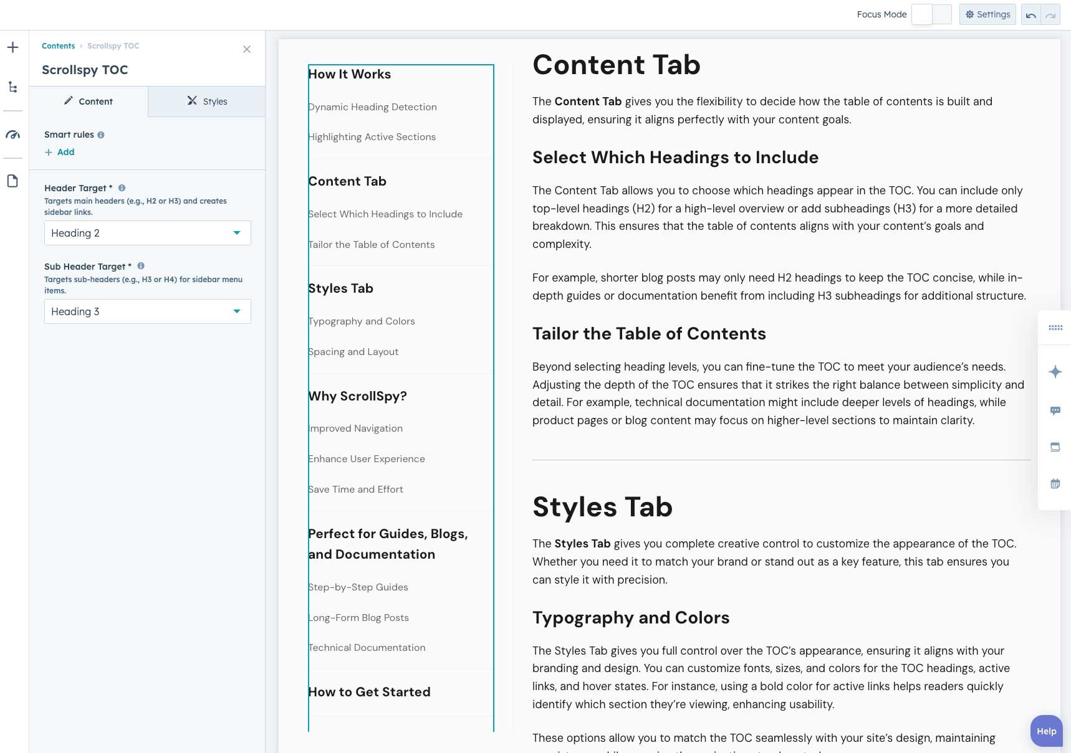Jump to Enhance User Experience TOC link
This screenshot has height=753, width=1071.
(367, 459)
